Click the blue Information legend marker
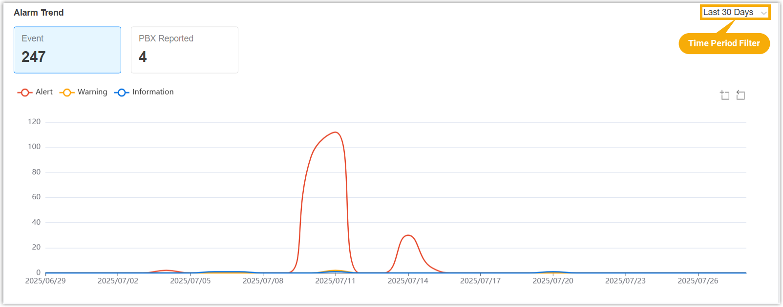 click(x=122, y=92)
